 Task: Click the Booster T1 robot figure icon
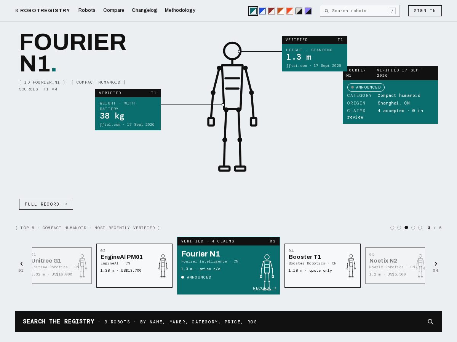click(351, 266)
